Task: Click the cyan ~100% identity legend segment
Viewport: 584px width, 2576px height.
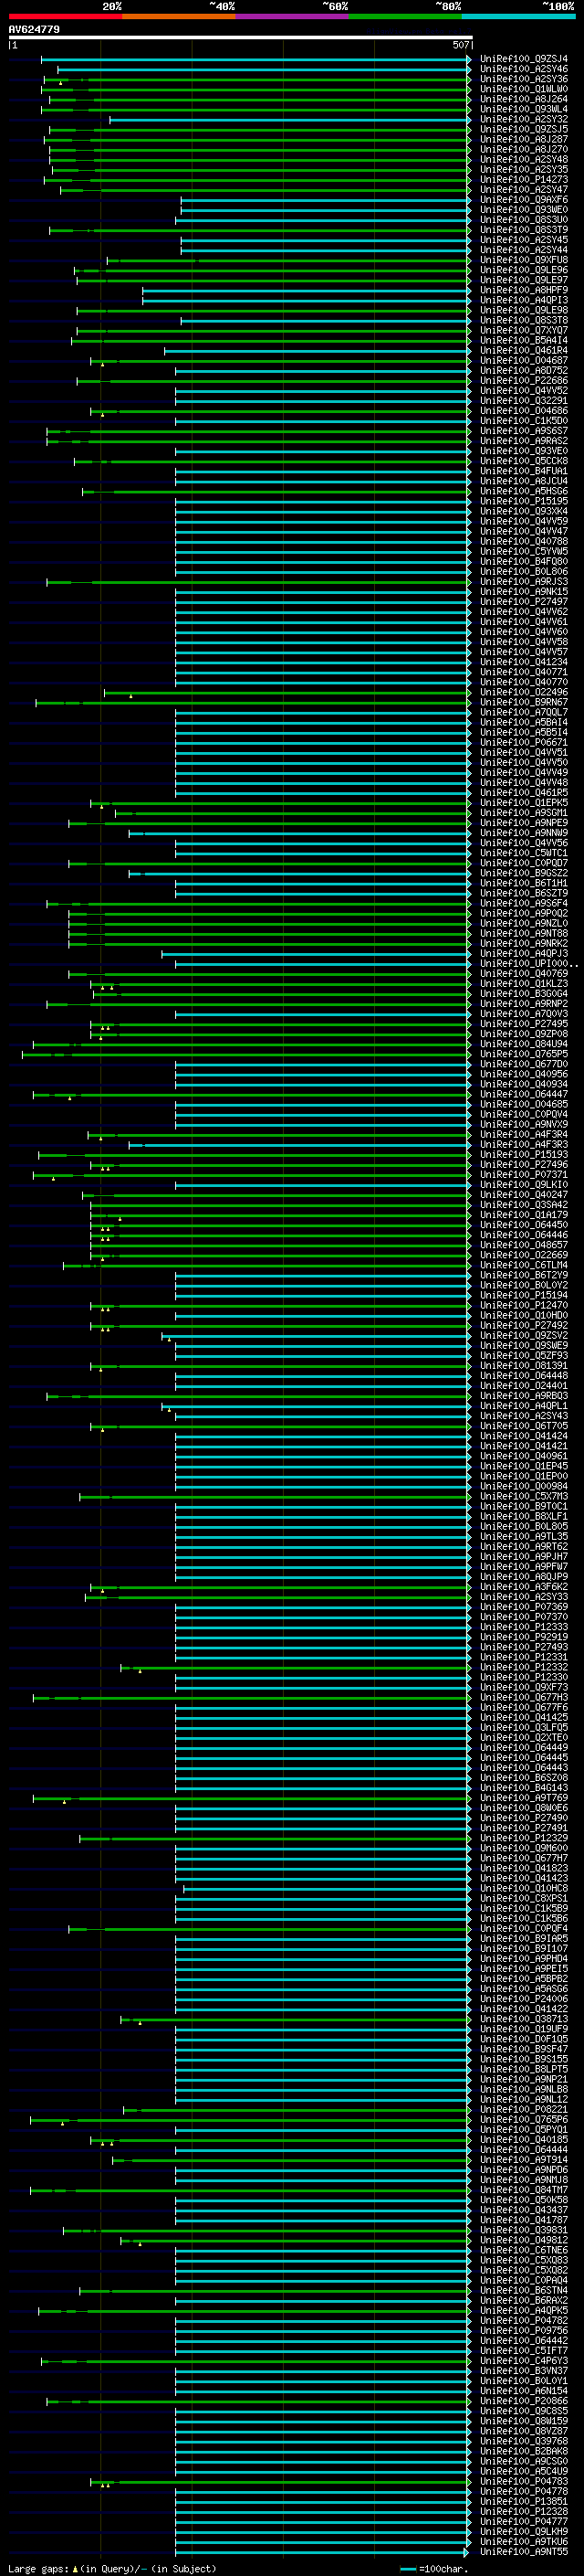Action: (518, 16)
